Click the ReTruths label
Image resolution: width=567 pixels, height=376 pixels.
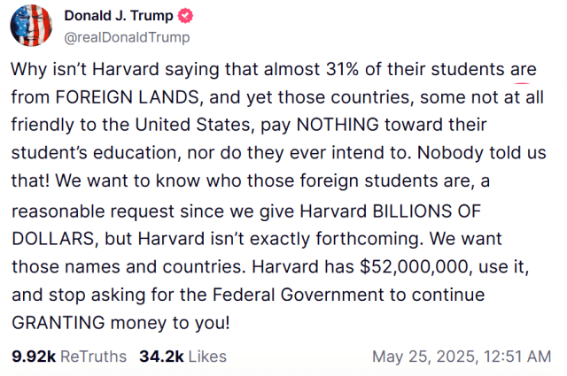(93, 357)
